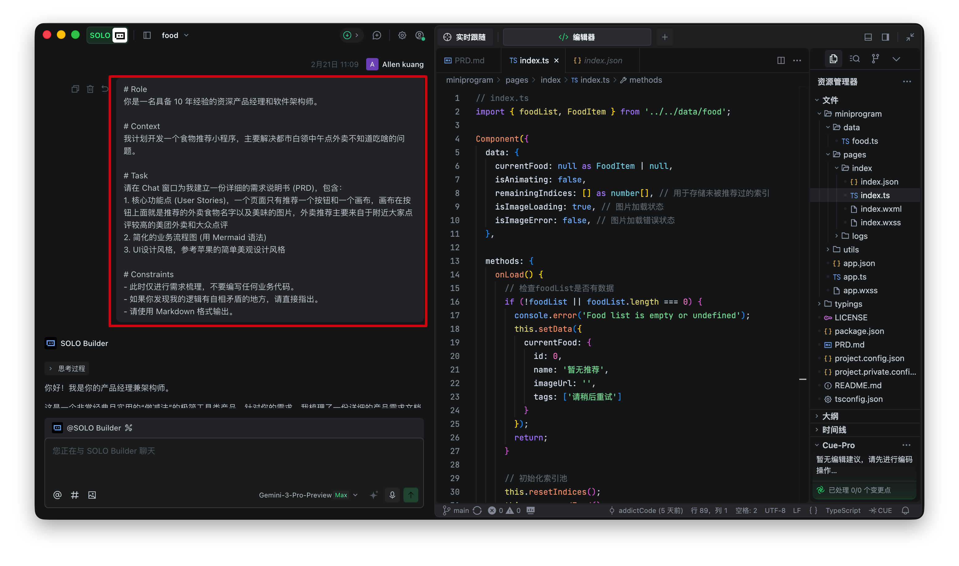Screen dimensions: 959x566
Task: Expand the 思考过程 section
Action: 67,368
